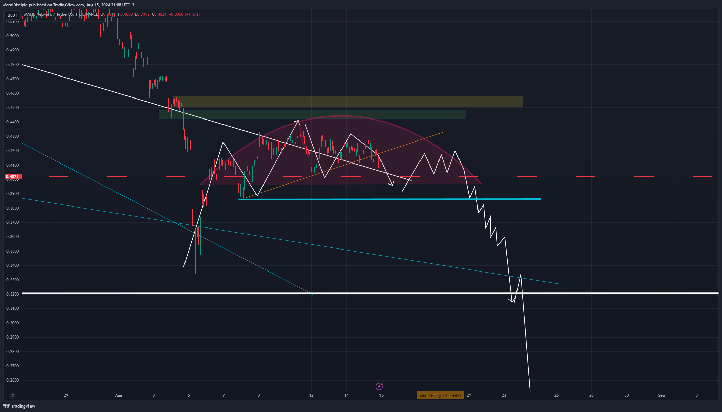The image size is (722, 412).
Task: Click the 0.3500 price axis label
Action: coord(13,251)
